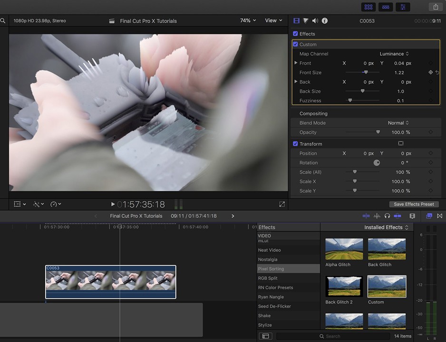The width and height of the screenshot is (446, 342).
Task: Open the Info inspector icon
Action: (x=325, y=21)
